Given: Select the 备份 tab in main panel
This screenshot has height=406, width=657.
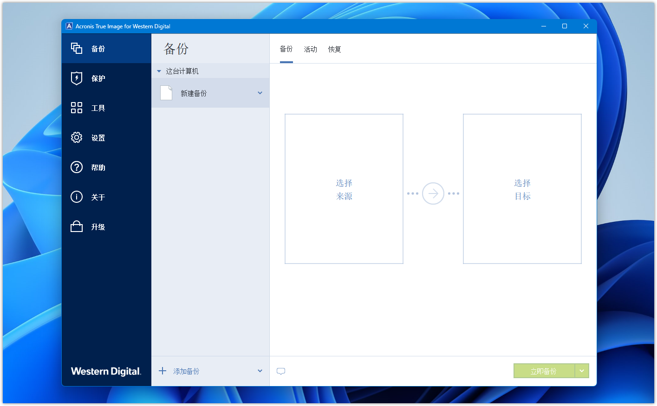Looking at the screenshot, I should pyautogui.click(x=286, y=49).
